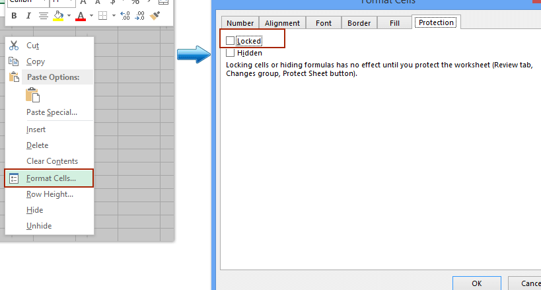This screenshot has width=541, height=290.
Task: Click the clipboard icon beside Paste Options
Action: (x=14, y=77)
